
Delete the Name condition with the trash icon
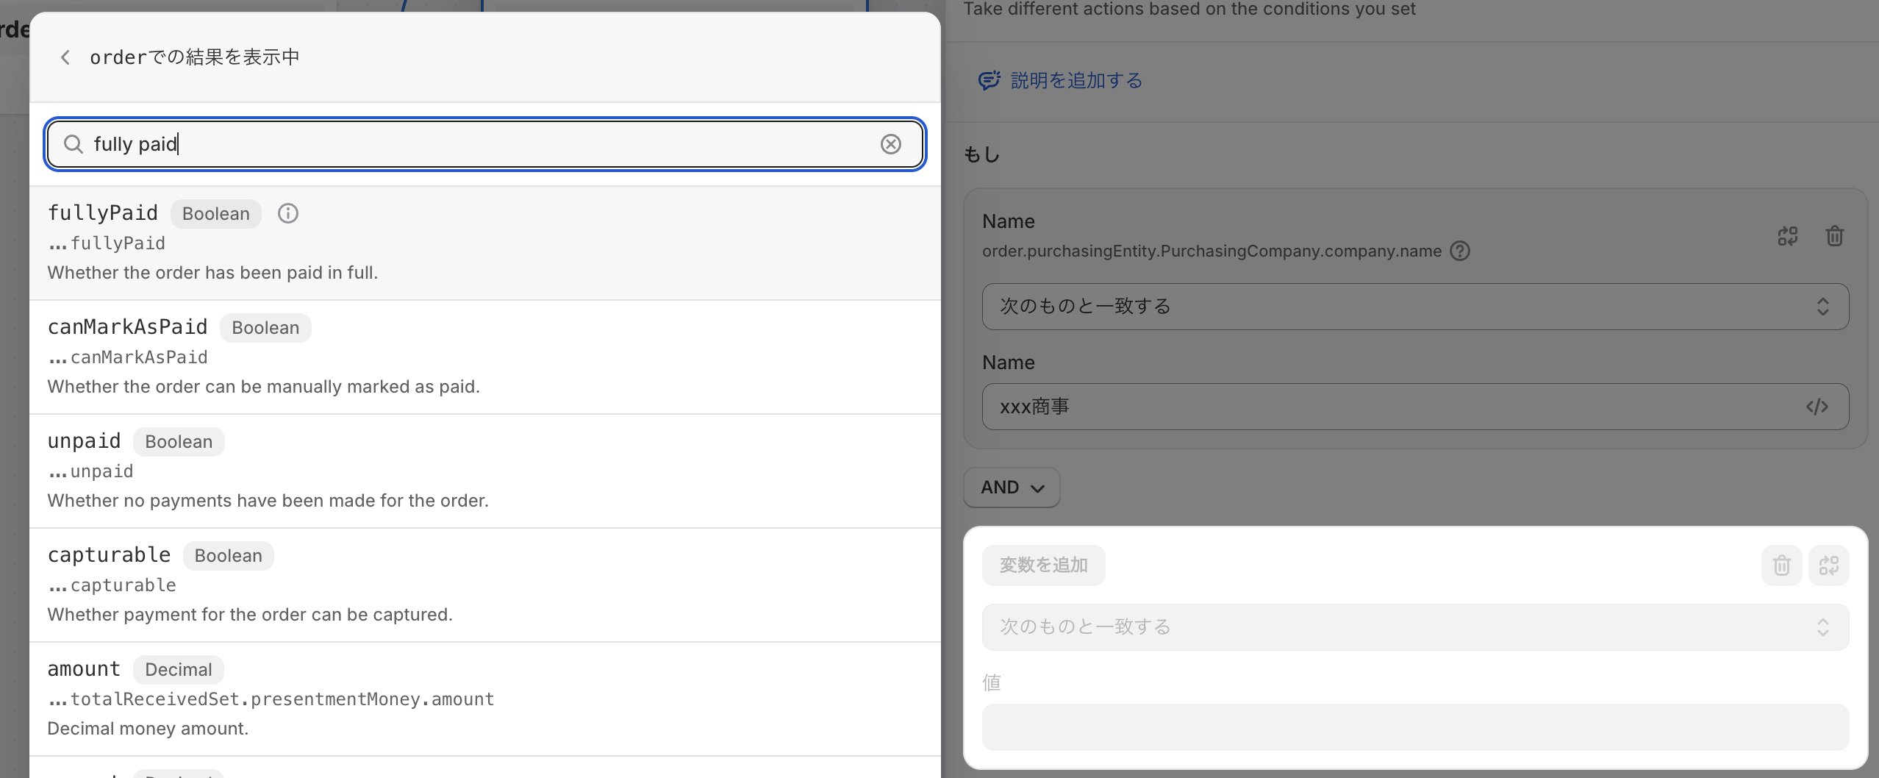pyautogui.click(x=1835, y=236)
